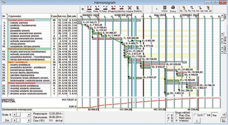Click the Dni button
The width and height of the screenshot is (228, 125).
7,120
